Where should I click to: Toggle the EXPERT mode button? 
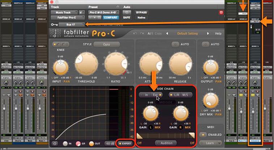click(125, 143)
